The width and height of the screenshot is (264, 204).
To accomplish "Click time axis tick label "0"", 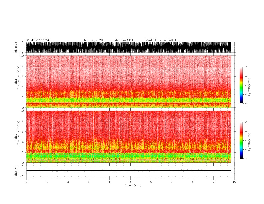I will [x=26, y=182].
